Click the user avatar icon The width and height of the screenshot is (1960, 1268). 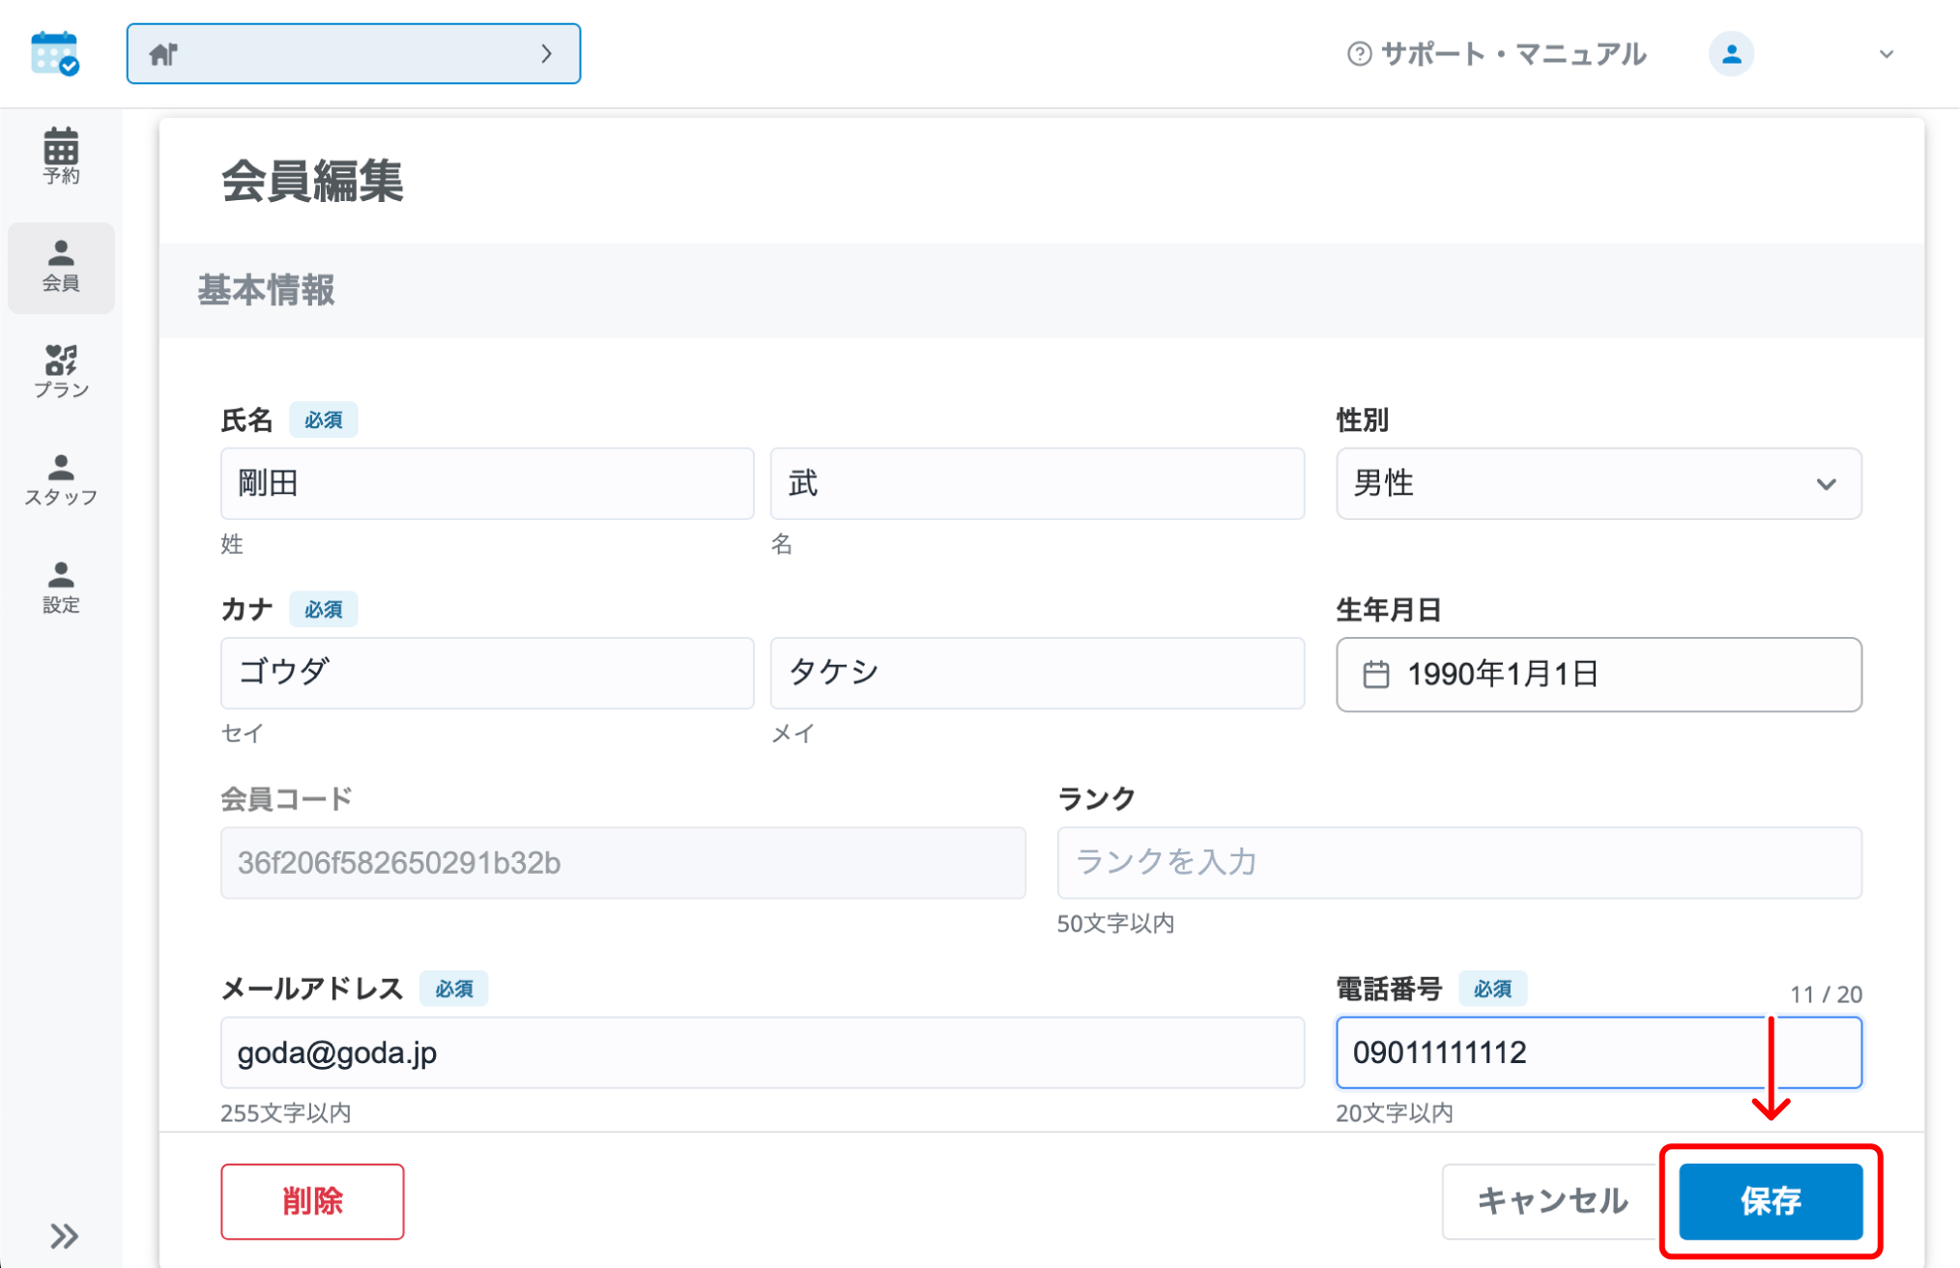(x=1731, y=54)
